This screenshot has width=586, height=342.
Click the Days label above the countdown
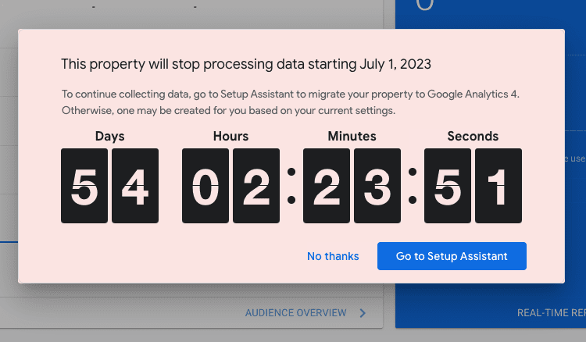[109, 136]
